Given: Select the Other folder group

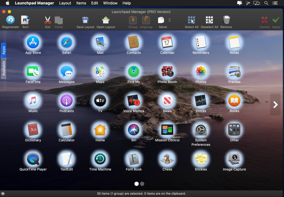Looking at the screenshot, I should click(234, 130).
